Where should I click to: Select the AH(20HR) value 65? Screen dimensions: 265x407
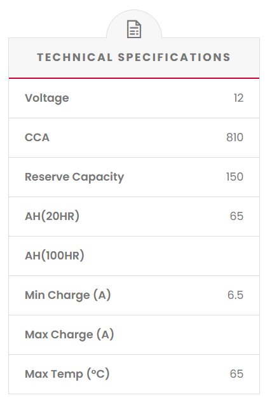[x=236, y=216]
